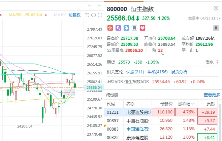The image size is (222, 141).
Task: Open the settings gear icon
Action: click(x=216, y=8)
